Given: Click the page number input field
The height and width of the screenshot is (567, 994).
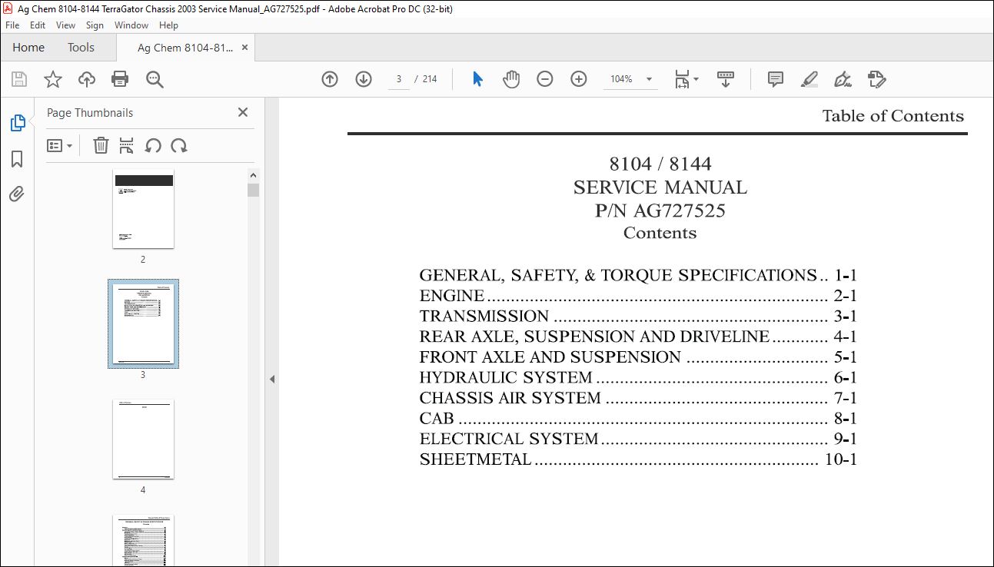Looking at the screenshot, I should 399,79.
